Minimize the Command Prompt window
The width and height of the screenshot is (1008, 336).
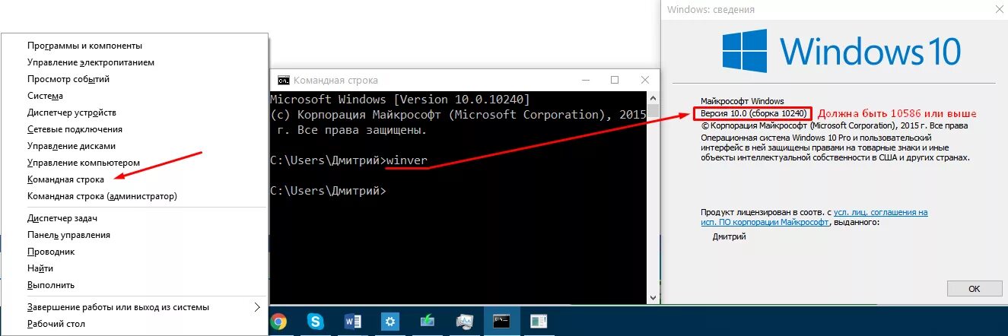coord(586,80)
